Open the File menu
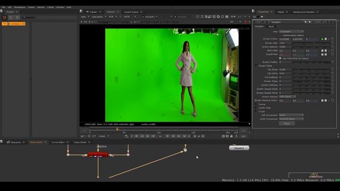 point(3,7)
